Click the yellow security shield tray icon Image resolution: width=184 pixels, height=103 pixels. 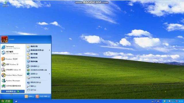(x=164, y=101)
